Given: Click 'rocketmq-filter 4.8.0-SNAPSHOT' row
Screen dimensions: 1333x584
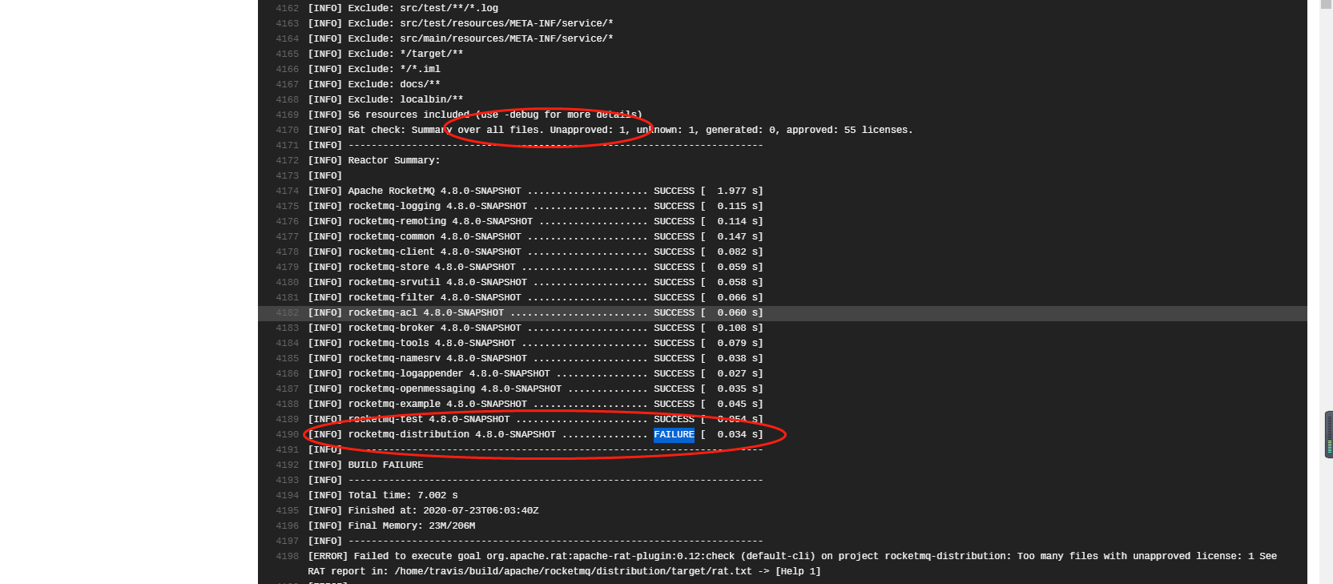Looking at the screenshot, I should pyautogui.click(x=535, y=297).
